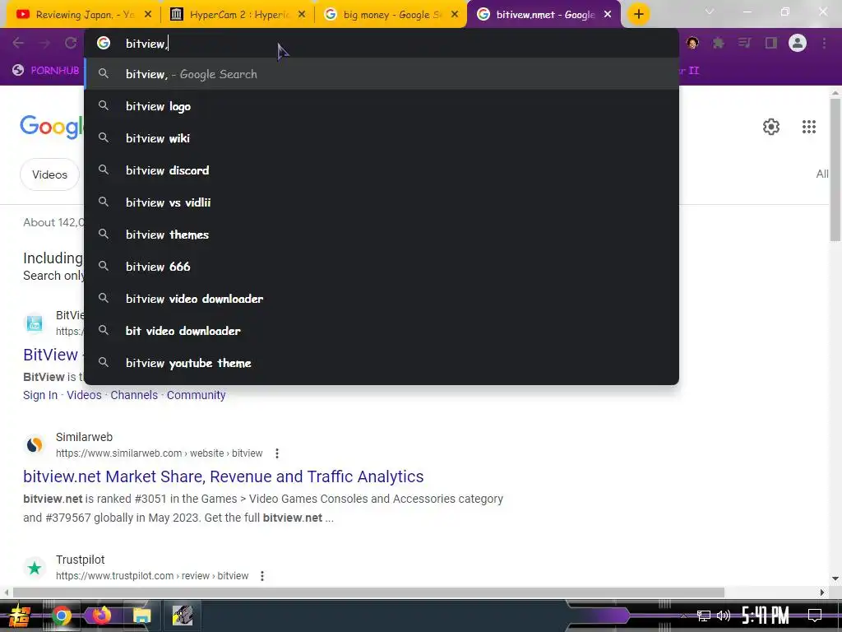The height and width of the screenshot is (632, 842).
Task: Open the 'Community' sitelink
Action: pyautogui.click(x=196, y=395)
